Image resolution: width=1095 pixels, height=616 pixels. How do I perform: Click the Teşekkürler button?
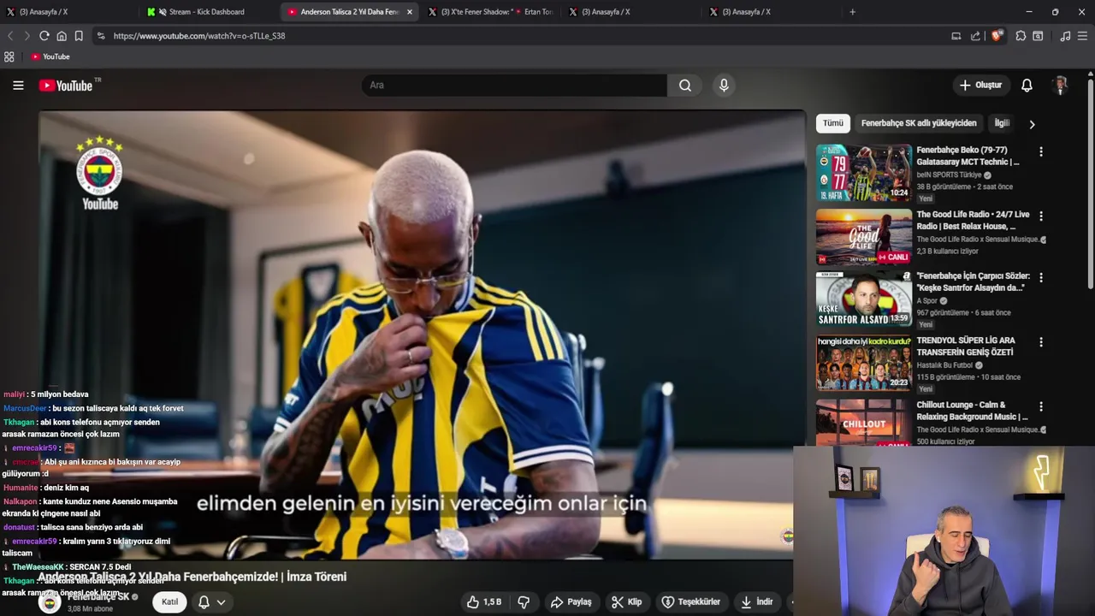(691, 602)
